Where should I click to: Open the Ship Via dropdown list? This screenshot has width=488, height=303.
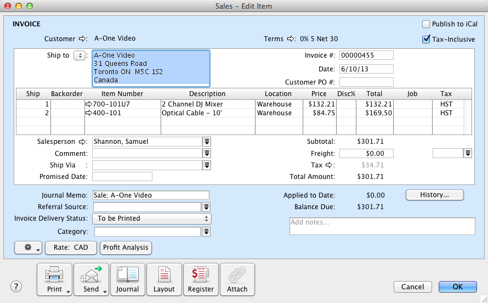coord(207,165)
